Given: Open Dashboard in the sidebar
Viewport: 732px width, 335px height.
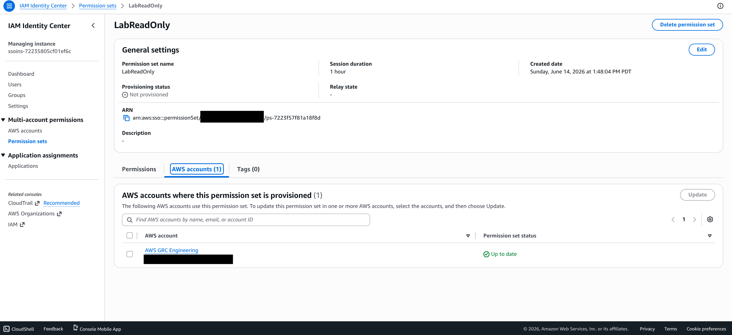Looking at the screenshot, I should pos(21,74).
